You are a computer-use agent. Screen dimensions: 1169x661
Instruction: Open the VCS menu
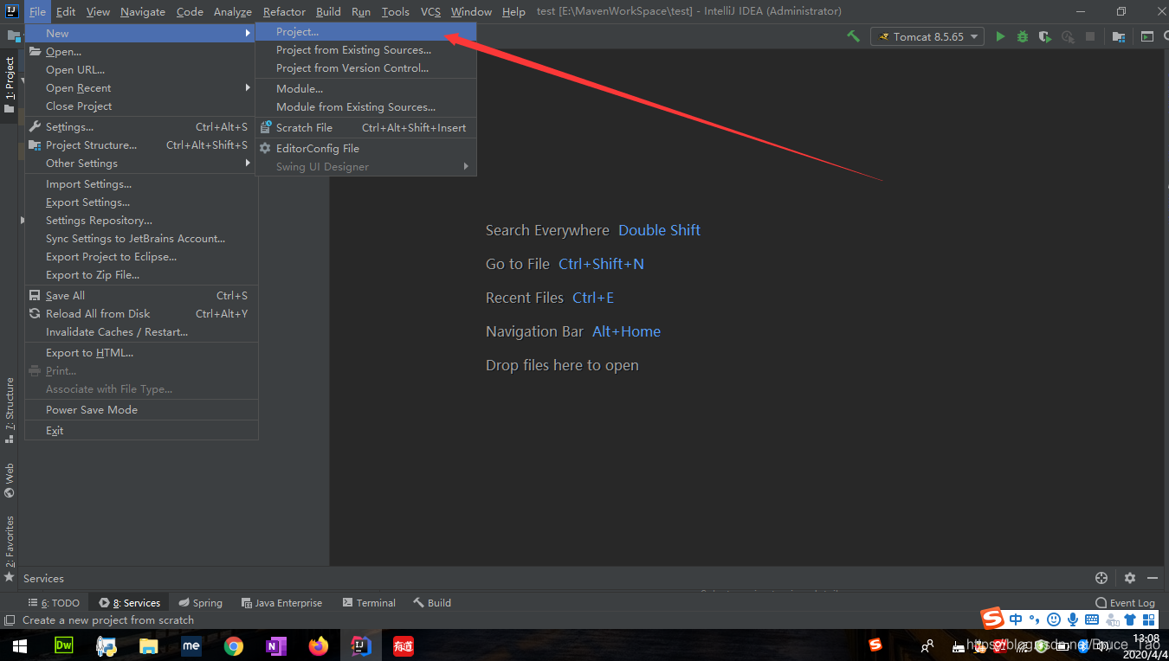430,11
